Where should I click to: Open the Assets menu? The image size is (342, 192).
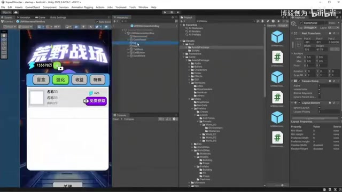point(19,7)
